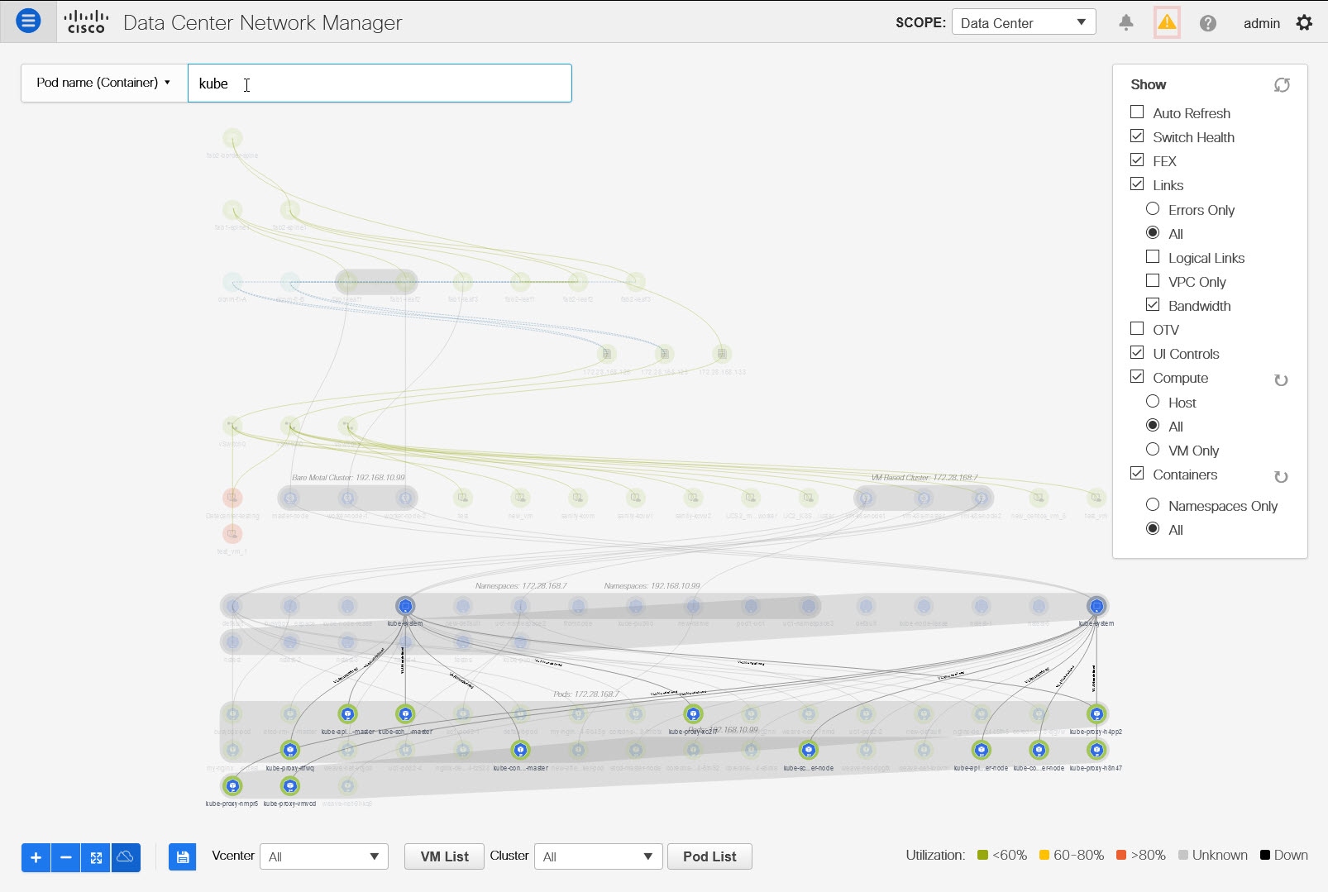
Task: Select the kube-proxy-xc2ff pod
Action: 693,714
